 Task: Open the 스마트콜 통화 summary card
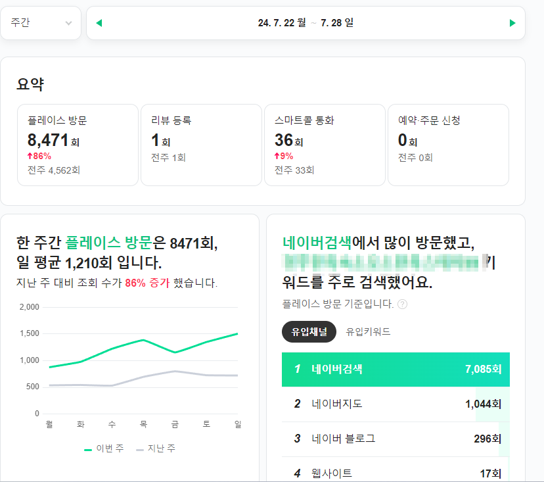(325, 145)
